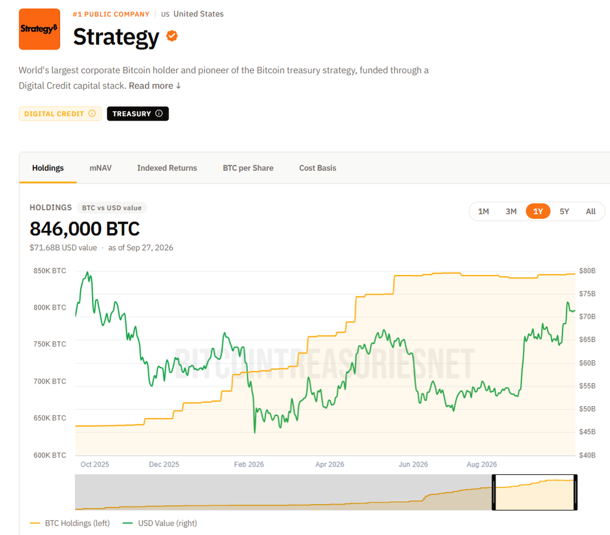The image size is (610, 535).
Task: Click the Digital Credit badge button
Action: coord(60,114)
